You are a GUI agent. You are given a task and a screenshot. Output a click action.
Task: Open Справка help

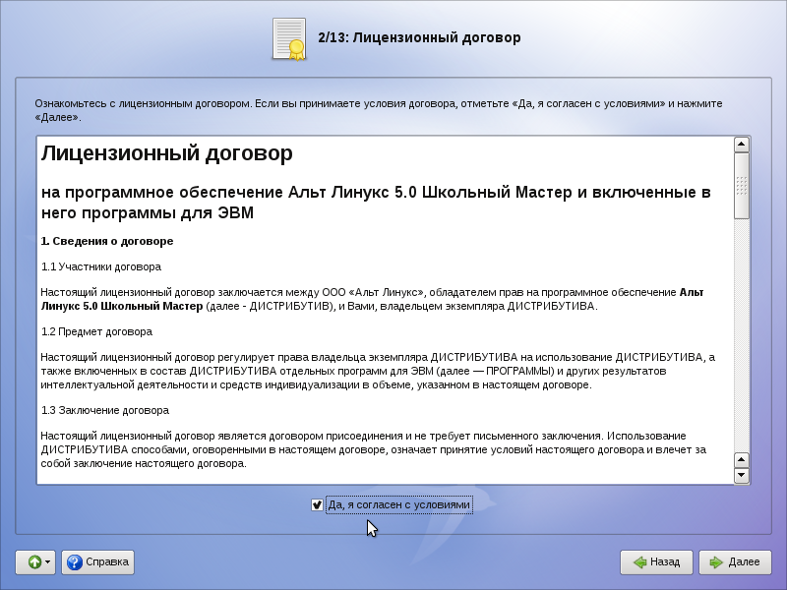pos(97,562)
